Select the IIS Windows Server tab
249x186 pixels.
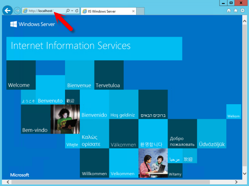tap(100, 11)
